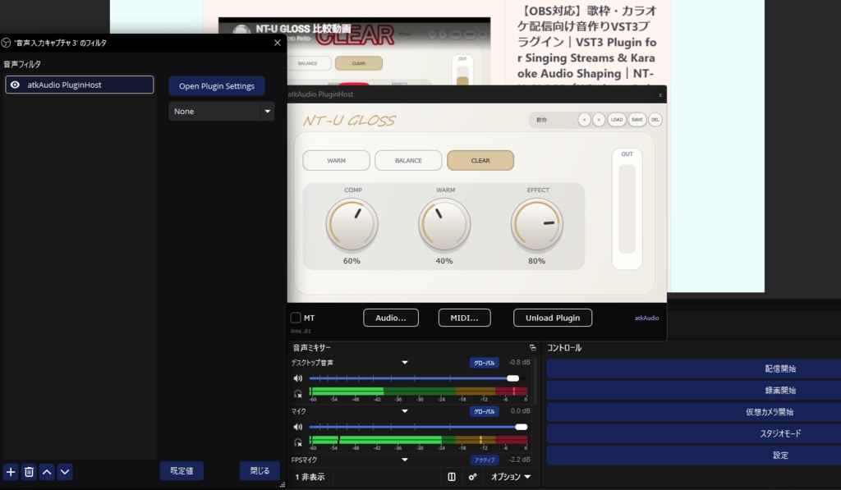Click the NT-U GLOSS plugin logo
Image resolution: width=841 pixels, height=490 pixels.
click(349, 120)
